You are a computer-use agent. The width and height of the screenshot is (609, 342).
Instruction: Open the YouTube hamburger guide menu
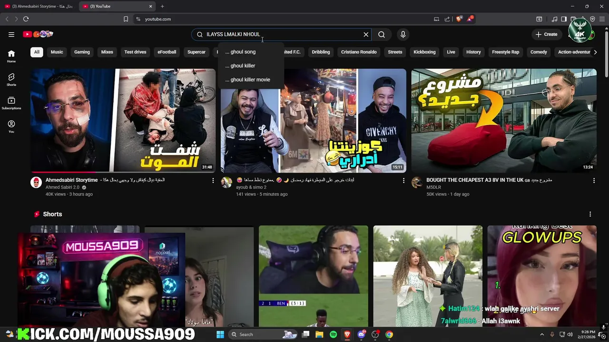(x=11, y=34)
